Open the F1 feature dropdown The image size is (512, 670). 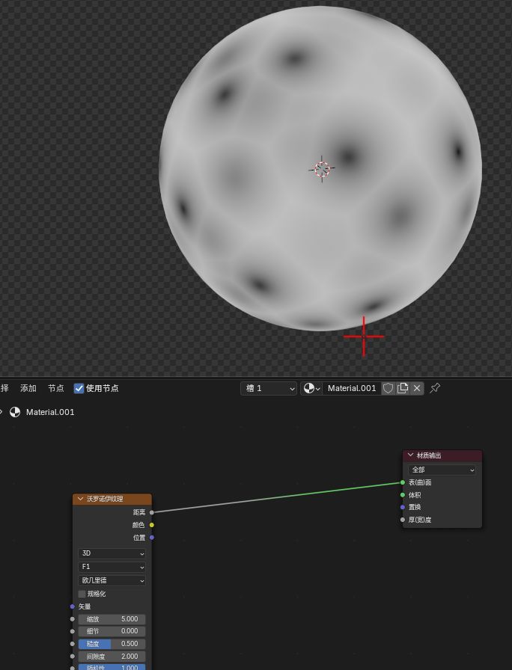tap(112, 567)
